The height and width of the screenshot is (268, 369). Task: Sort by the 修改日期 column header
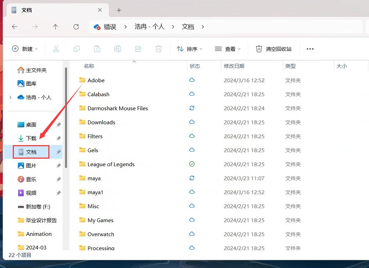[234, 66]
